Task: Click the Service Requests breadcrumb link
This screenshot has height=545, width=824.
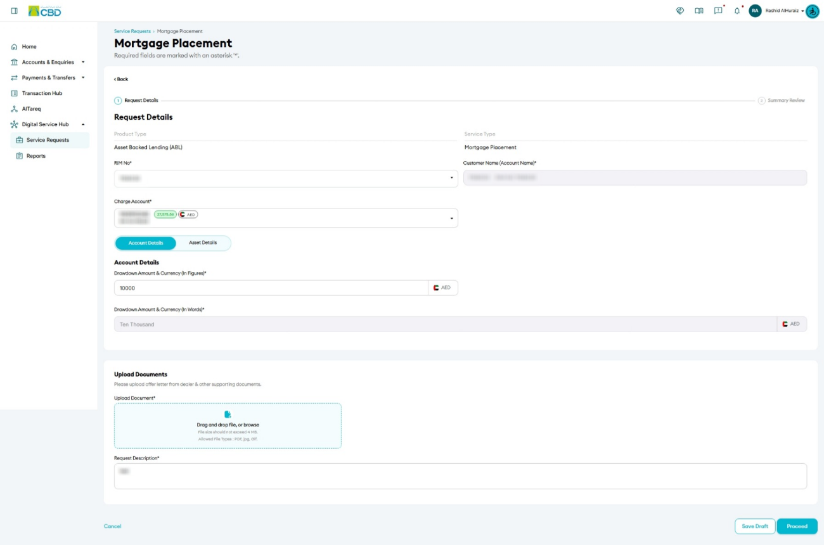Action: click(x=132, y=31)
